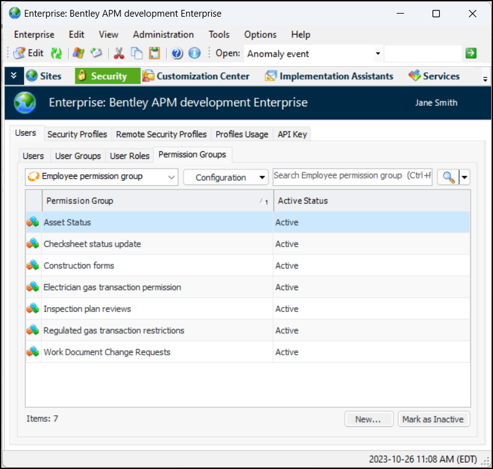Viewport: 493px width, 469px height.
Task: Click the blue Info icon
Action: (194, 53)
